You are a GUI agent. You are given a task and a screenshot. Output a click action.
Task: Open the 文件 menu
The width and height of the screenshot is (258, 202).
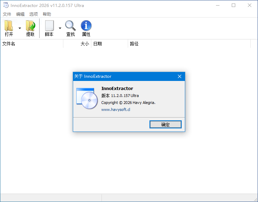(7, 14)
